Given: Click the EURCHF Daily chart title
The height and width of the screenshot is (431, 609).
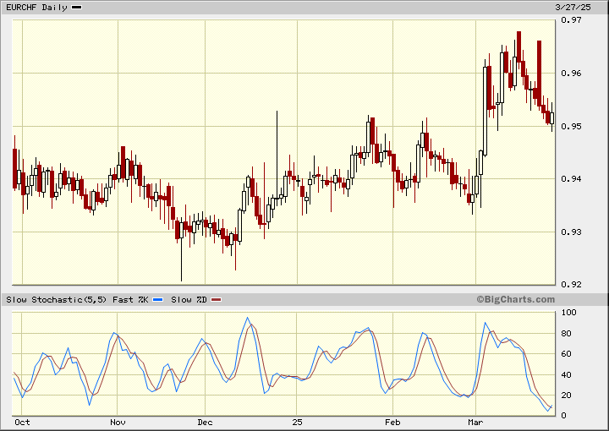Looking at the screenshot, I should [36, 7].
